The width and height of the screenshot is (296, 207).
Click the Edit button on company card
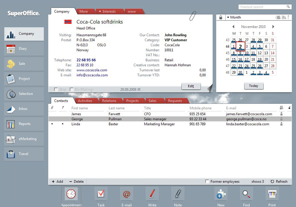point(191,86)
